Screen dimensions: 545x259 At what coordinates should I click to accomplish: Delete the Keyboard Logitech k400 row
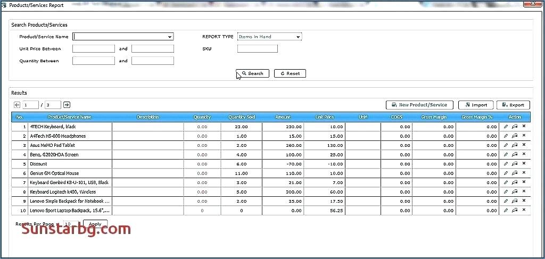pos(524,191)
